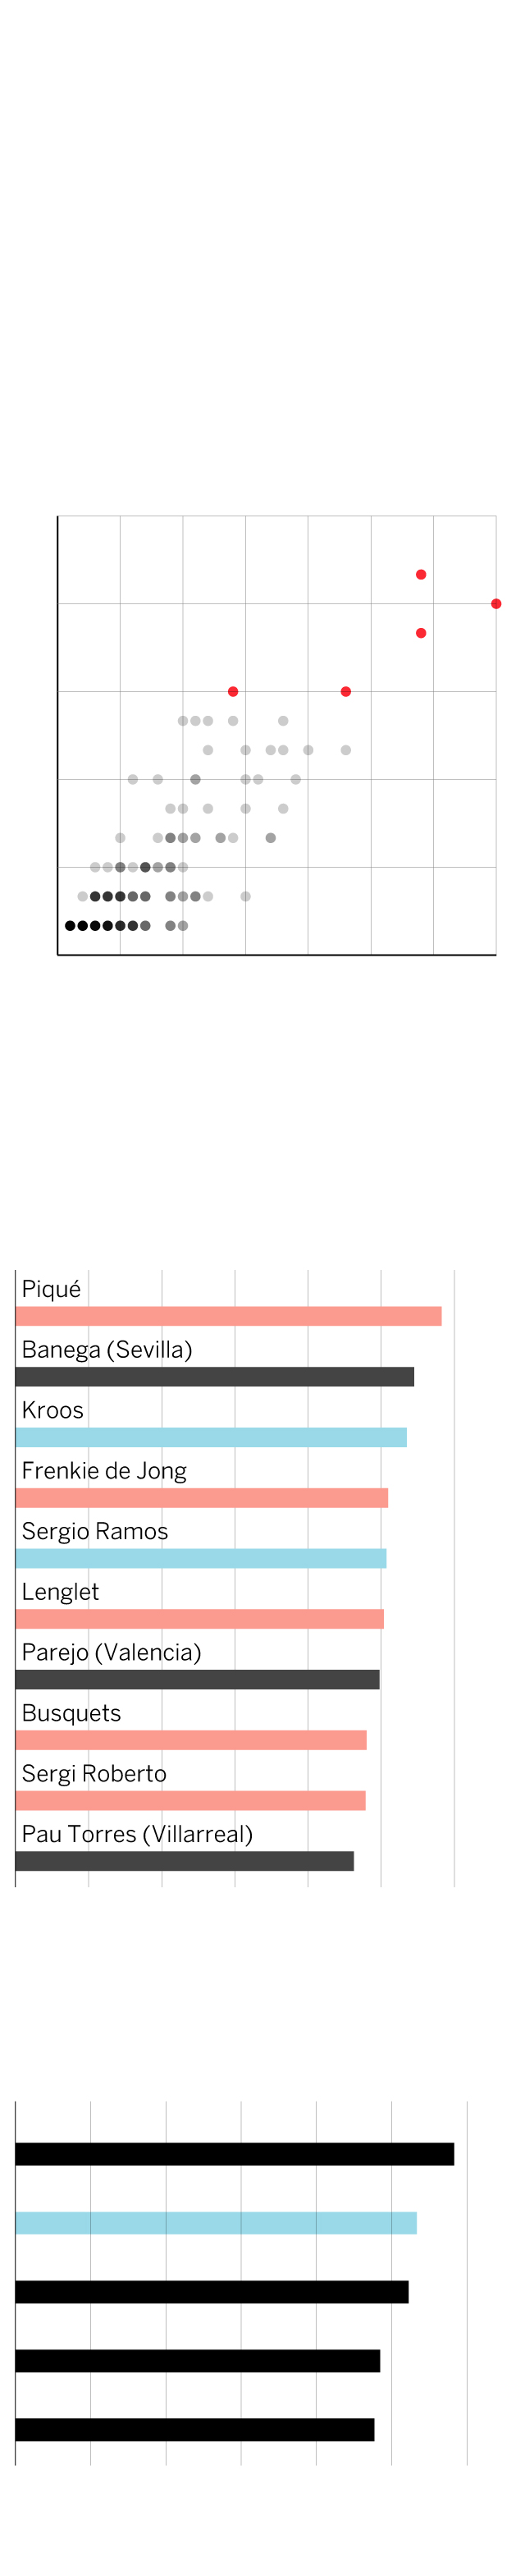
Task: Select the Sergi Roberto bar
Action: [x=190, y=1801]
